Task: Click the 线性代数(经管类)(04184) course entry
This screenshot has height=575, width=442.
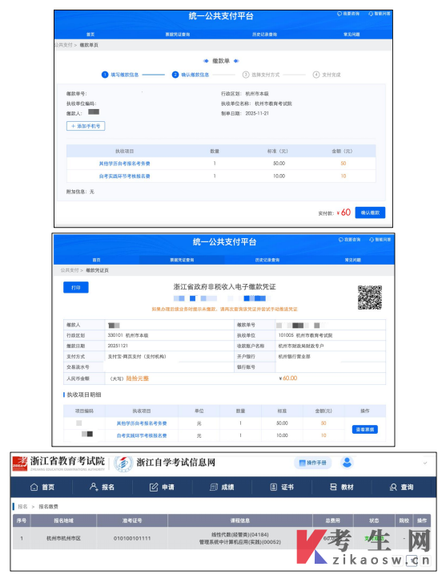Action: click(240, 535)
